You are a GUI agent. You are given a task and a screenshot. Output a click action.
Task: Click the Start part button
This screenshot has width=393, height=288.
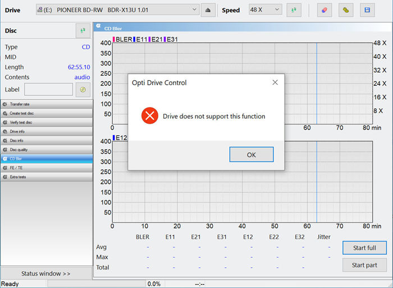364,265
